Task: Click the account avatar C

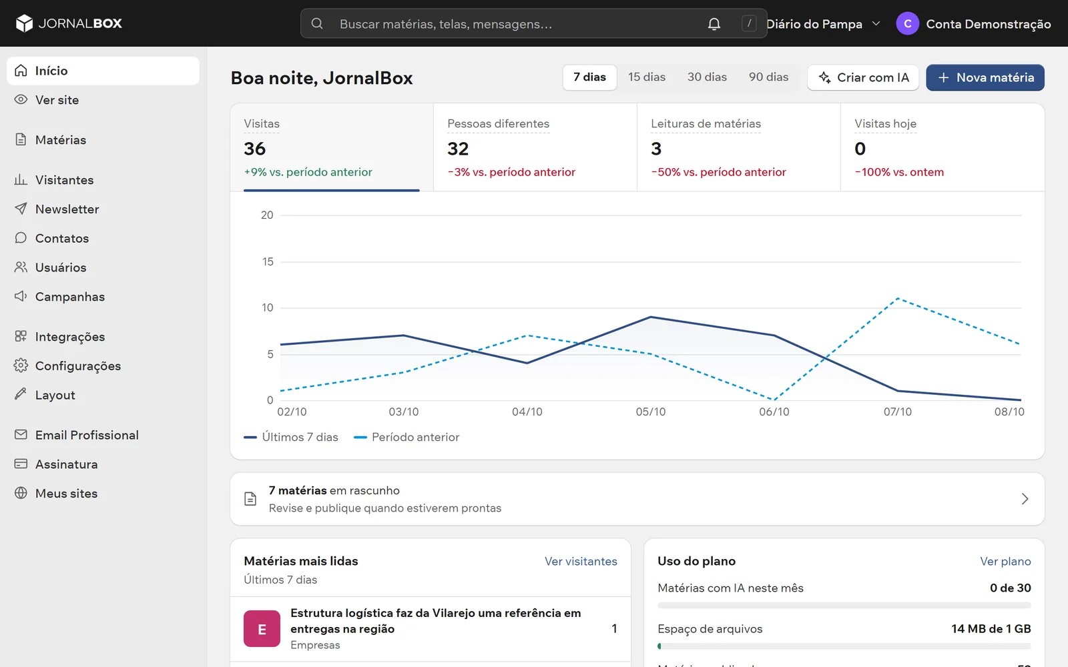Action: tap(907, 23)
